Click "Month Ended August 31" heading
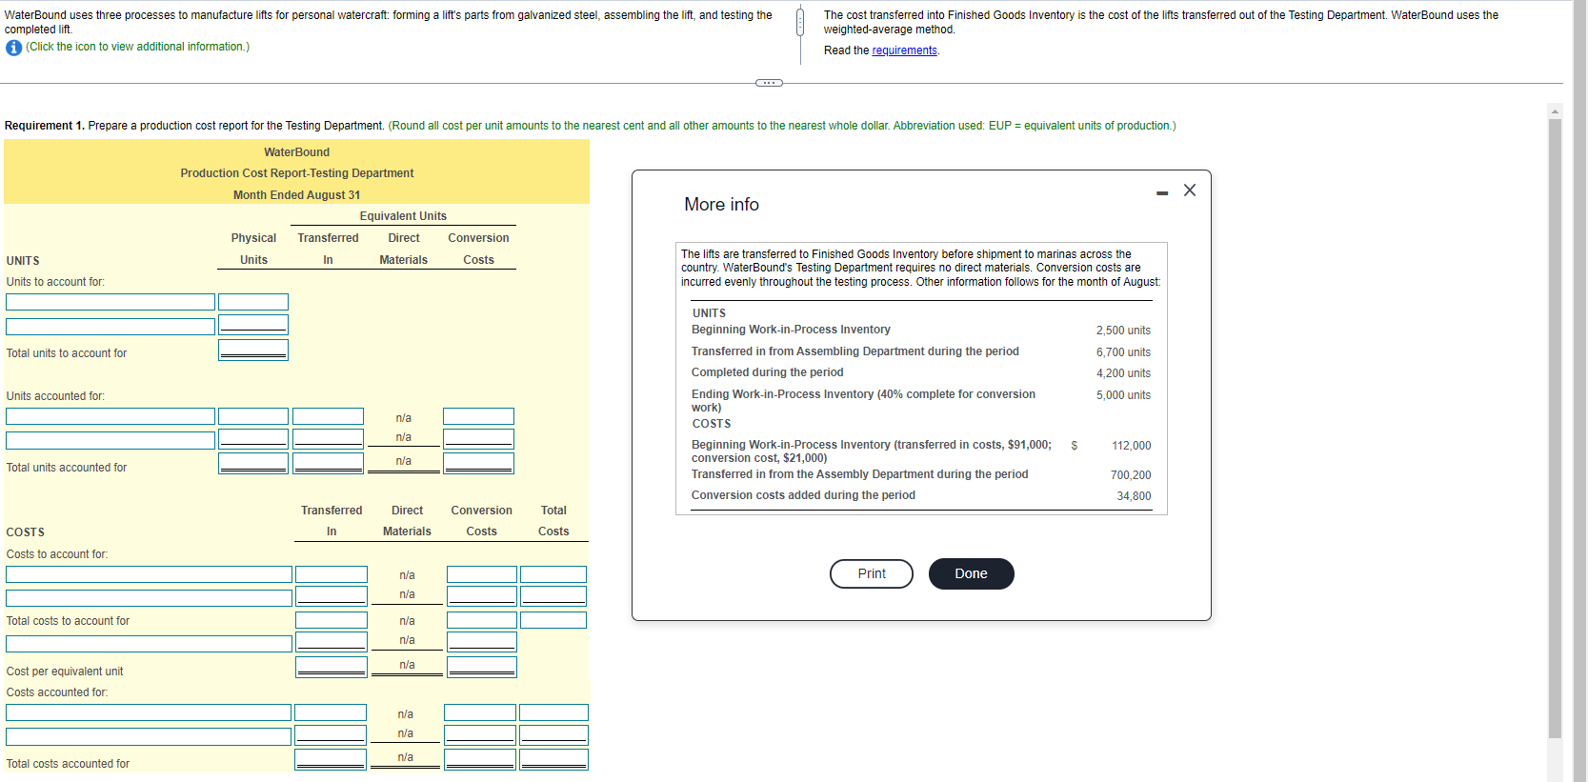The image size is (1588, 782). [x=297, y=195]
